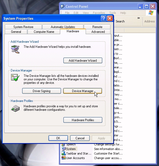
Task: Click the 'System' item label
Action: (x=71, y=149)
